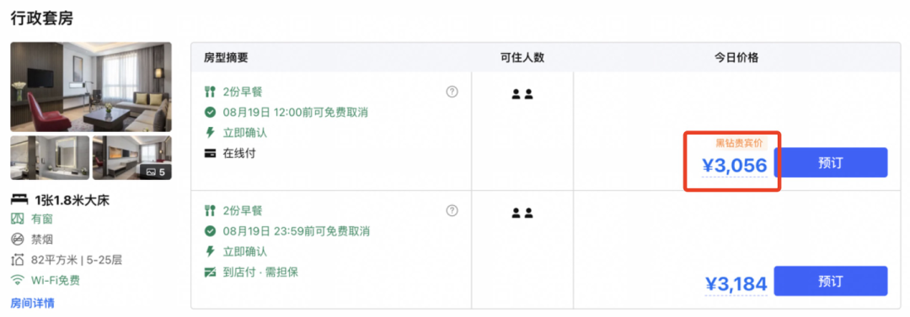
Task: Click the no-smoking icon beside 禁烟
Action: tap(18, 239)
